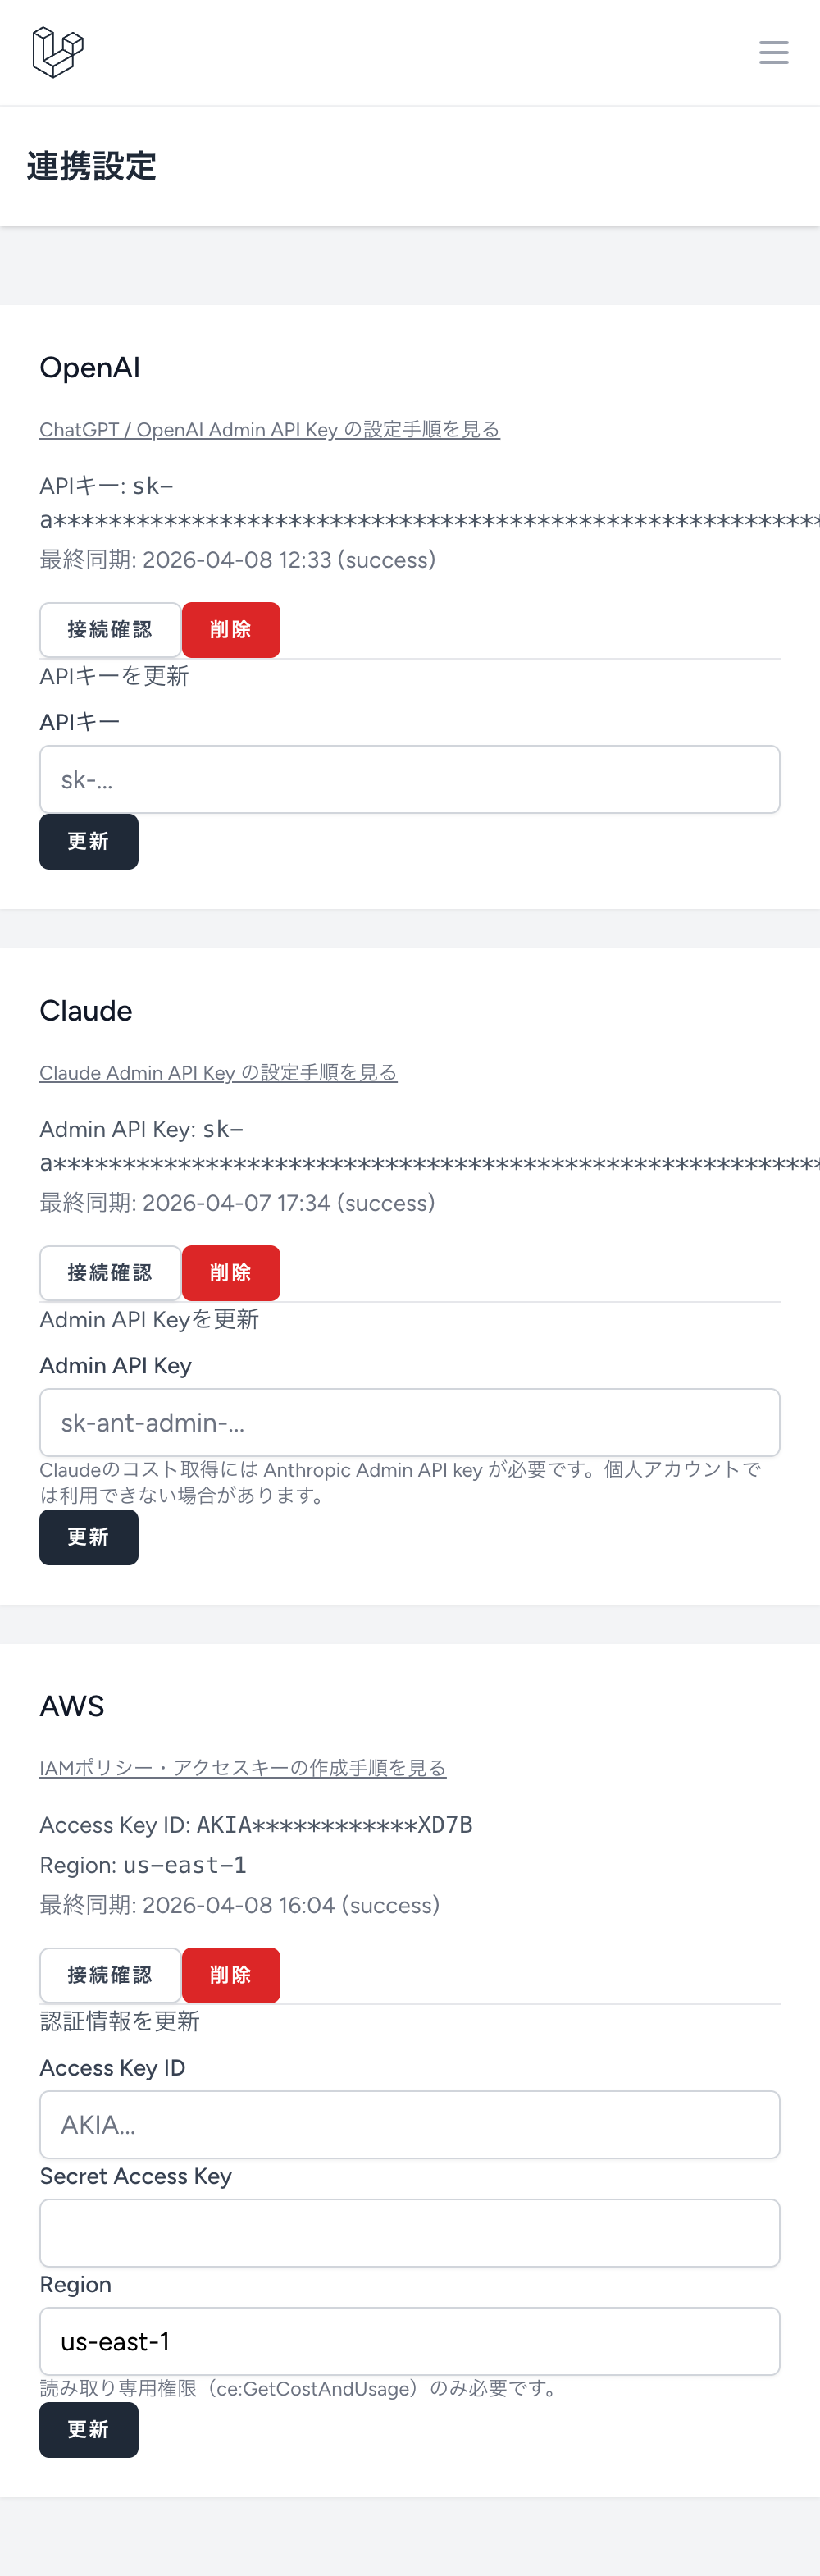Test Claude connection with 接続確認
This screenshot has height=2576, width=820.
click(x=110, y=1272)
